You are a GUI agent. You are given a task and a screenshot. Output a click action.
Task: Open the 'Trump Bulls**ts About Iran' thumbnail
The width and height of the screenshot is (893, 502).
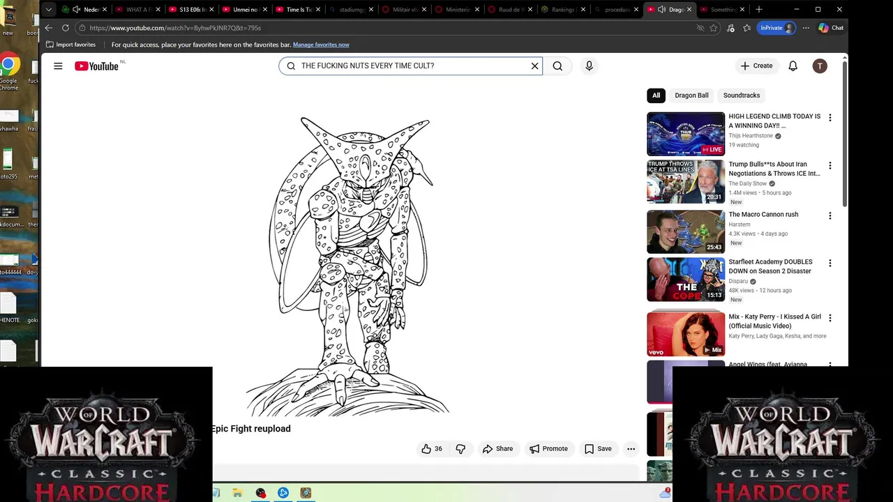[686, 182]
